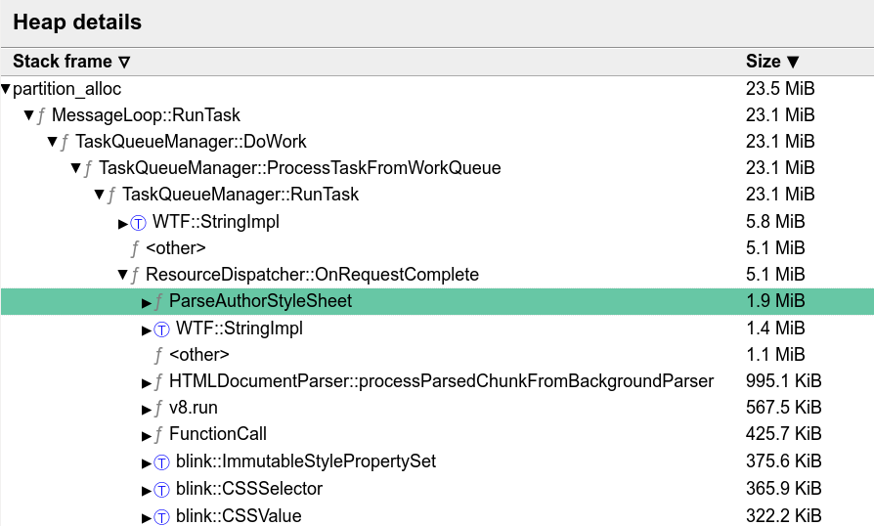Collapse the MessageLoop::RunTask frame arrow

coord(29,115)
